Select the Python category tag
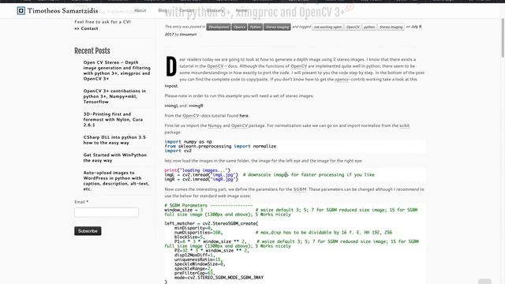505x284 pixels. 256,27
